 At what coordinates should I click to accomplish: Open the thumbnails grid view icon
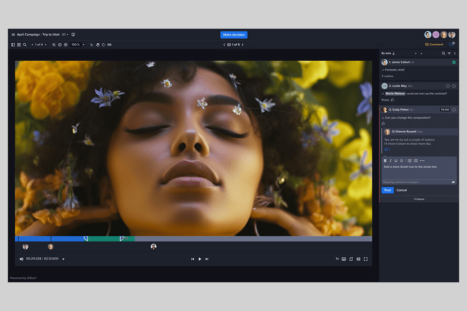(19, 45)
